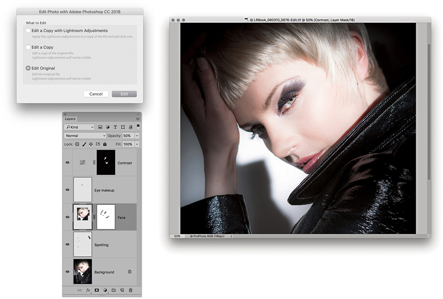Select the Contrast layer mask thumbnail

(x=106, y=162)
